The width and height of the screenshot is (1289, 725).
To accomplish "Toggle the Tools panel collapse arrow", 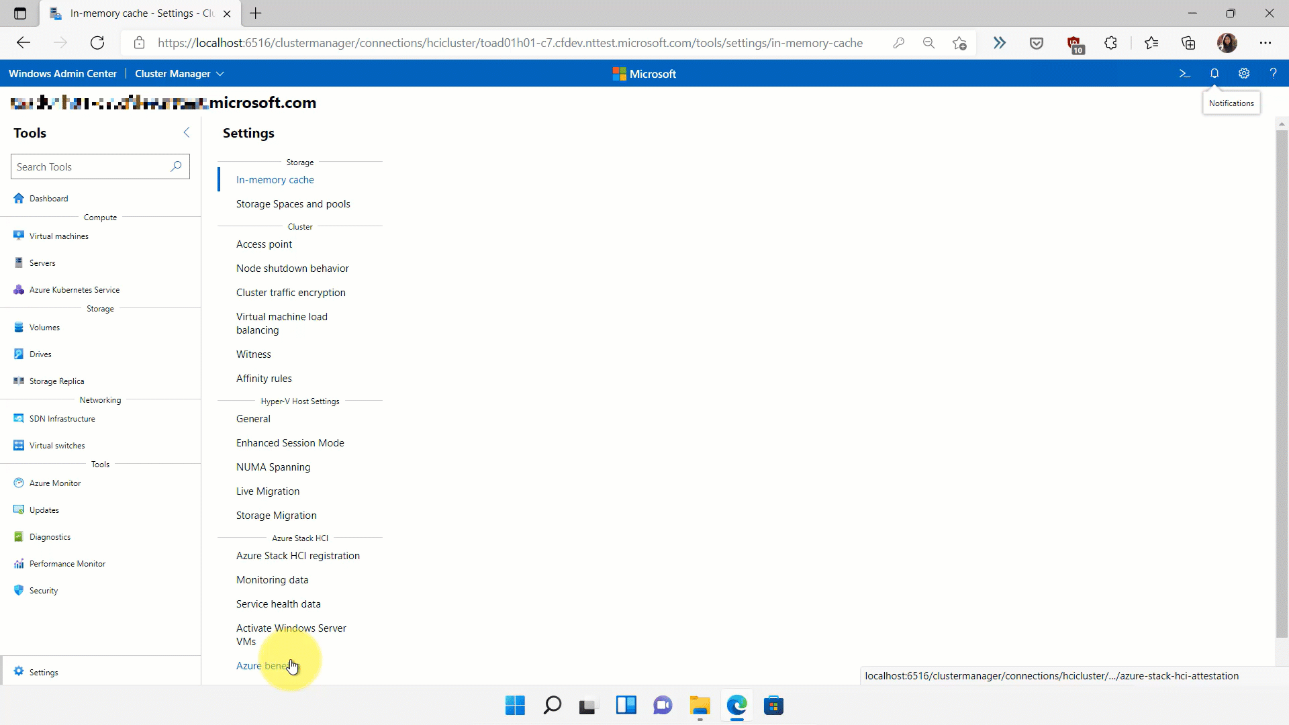I will click(187, 133).
